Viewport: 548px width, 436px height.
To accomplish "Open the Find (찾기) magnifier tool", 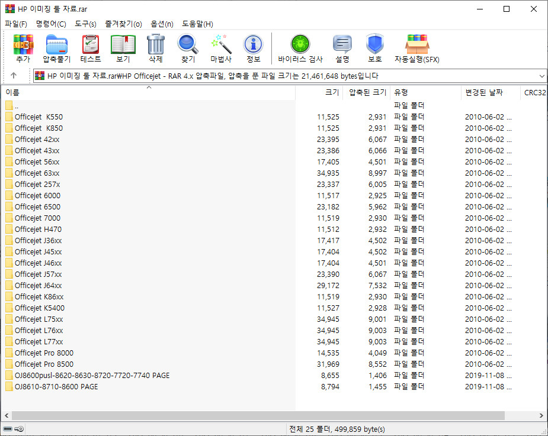I will [188, 48].
